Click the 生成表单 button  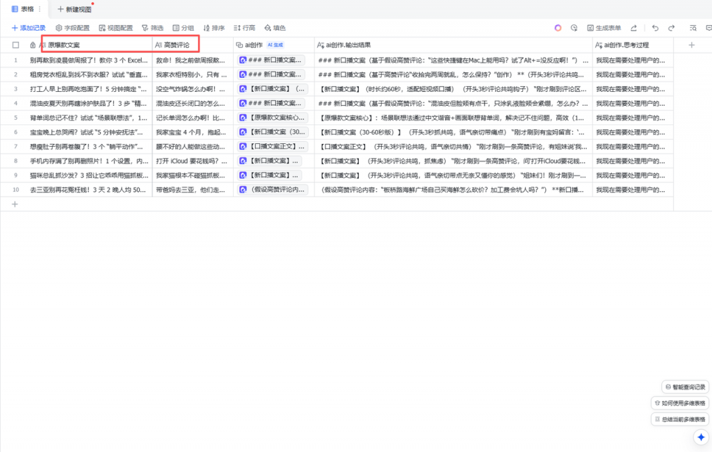[602, 28]
